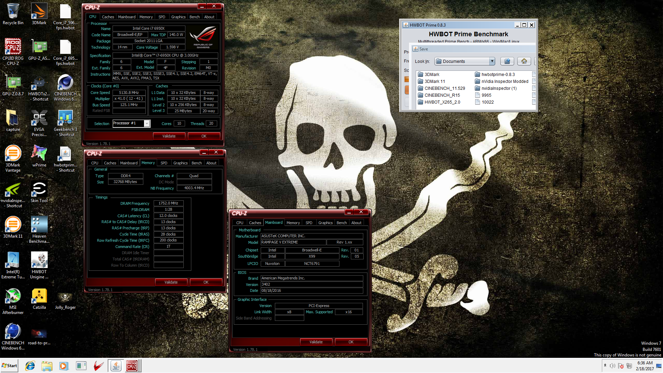The width and height of the screenshot is (663, 373).
Task: Click OK in top CPU-Z window
Action: (204, 136)
